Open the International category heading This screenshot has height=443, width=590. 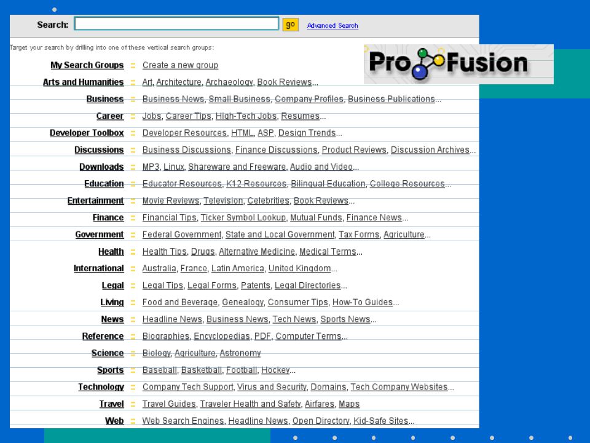coord(98,269)
